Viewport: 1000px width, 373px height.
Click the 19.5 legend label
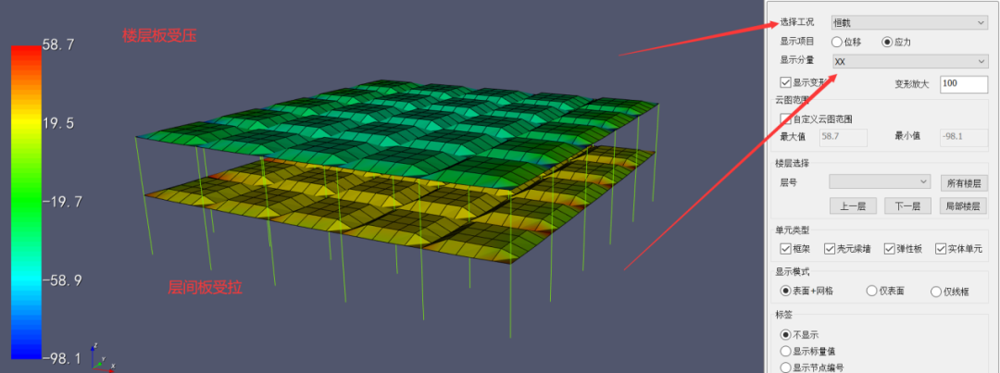point(58,123)
